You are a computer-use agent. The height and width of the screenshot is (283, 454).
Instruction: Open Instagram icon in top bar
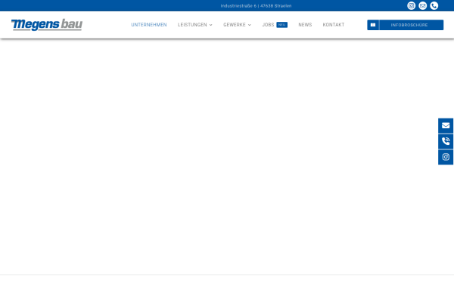[x=411, y=6]
